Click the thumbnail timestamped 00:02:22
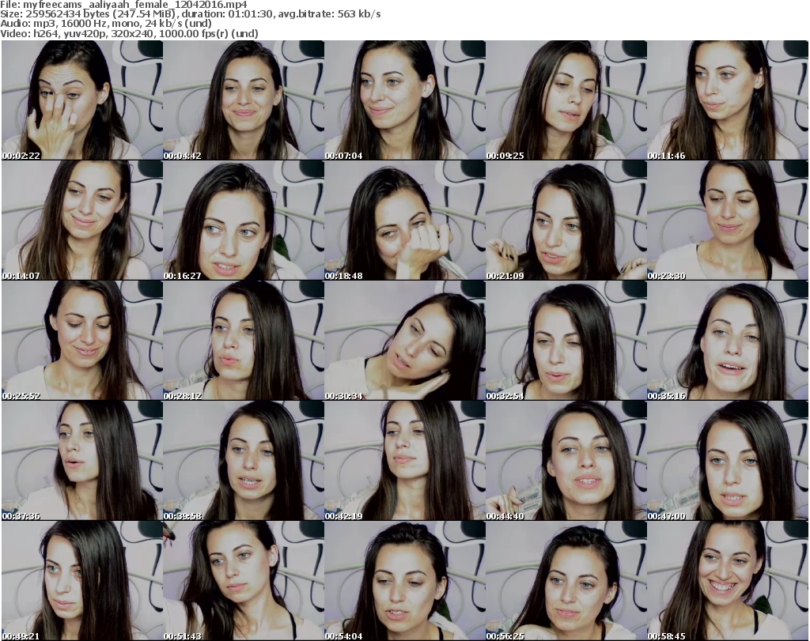Viewport: 810px width, 641px height. [x=82, y=100]
